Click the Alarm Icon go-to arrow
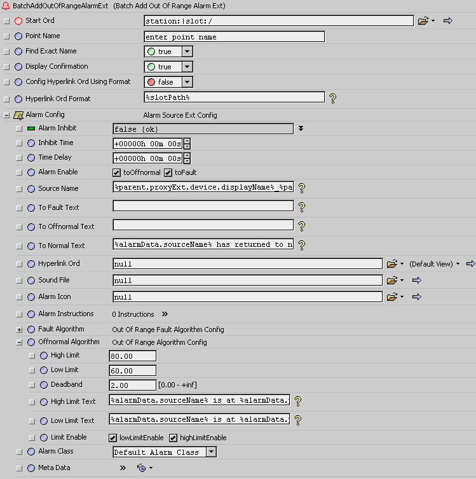Image resolution: width=476 pixels, height=479 pixels. 417,296
